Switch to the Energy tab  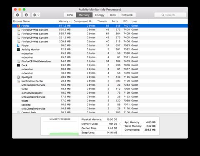click(x=100, y=15)
